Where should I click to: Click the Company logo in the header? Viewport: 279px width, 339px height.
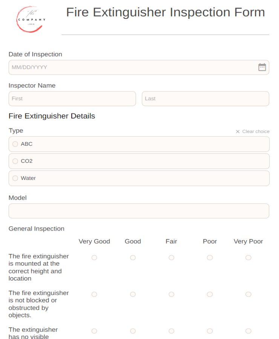30,19
